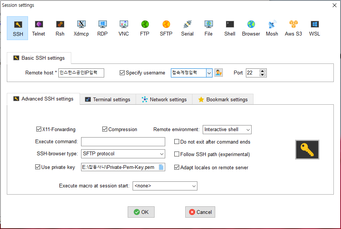This screenshot has height=229, width=341.
Task: Pick the Browser session type
Action: point(251,28)
